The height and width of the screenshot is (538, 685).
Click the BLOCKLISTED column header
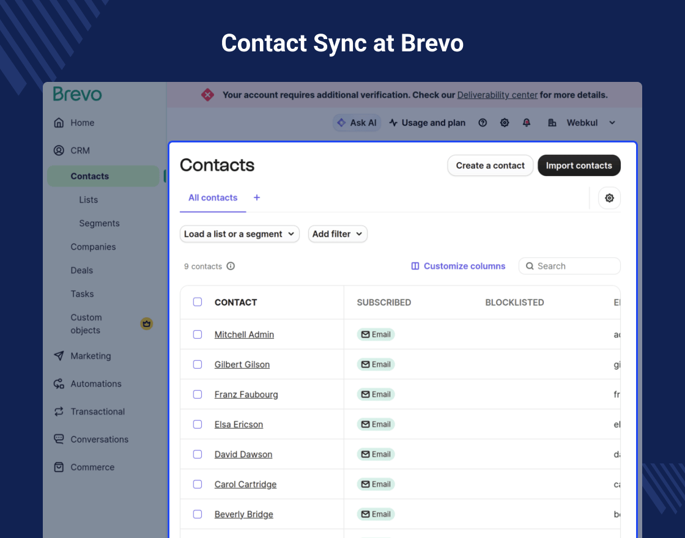[514, 302]
